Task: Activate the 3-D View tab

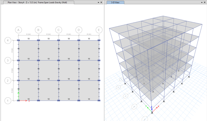Action: (115, 2)
